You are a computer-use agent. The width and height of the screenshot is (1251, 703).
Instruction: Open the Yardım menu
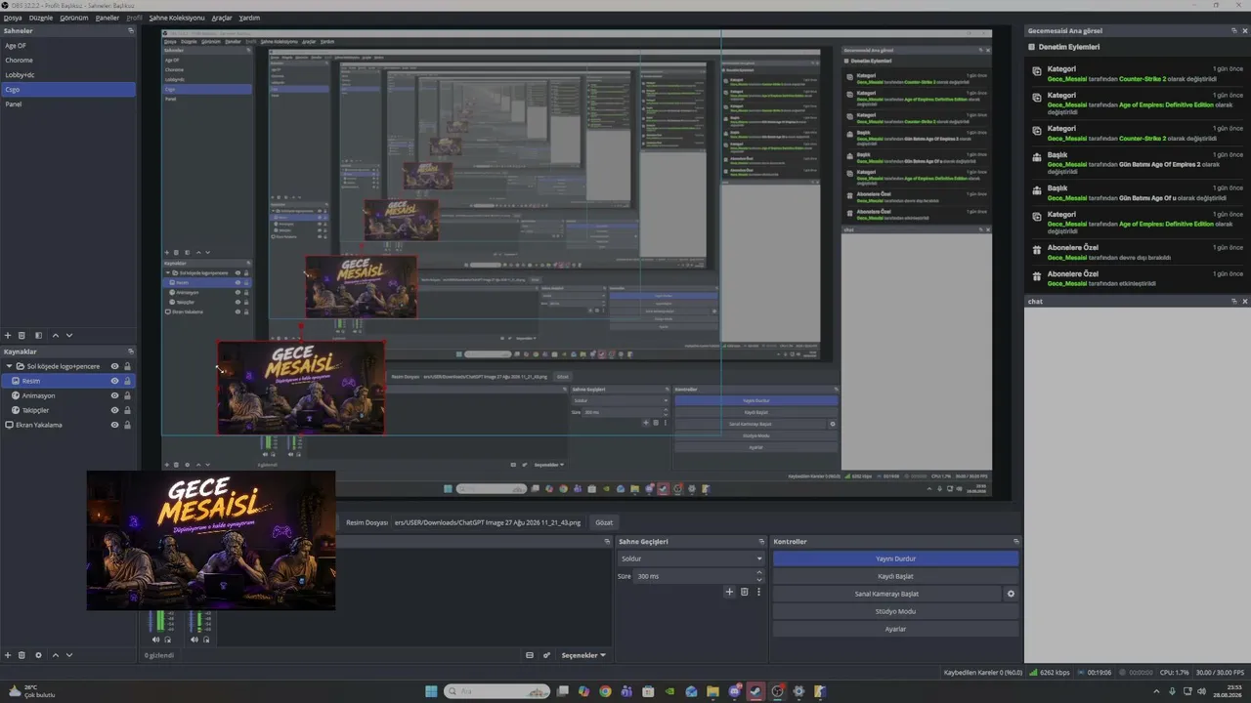pyautogui.click(x=250, y=18)
